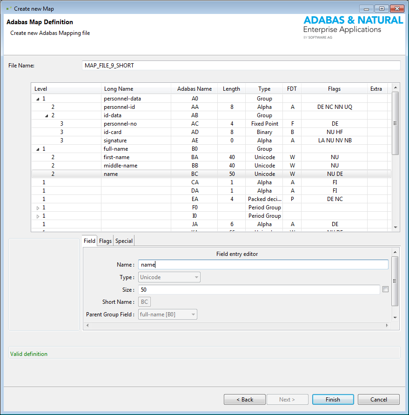Collapse the personnel-data group node
This screenshot has width=409, height=415.
pos(38,98)
